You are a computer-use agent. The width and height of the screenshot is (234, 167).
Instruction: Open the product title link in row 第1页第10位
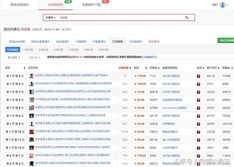pyautogui.click(x=73, y=131)
